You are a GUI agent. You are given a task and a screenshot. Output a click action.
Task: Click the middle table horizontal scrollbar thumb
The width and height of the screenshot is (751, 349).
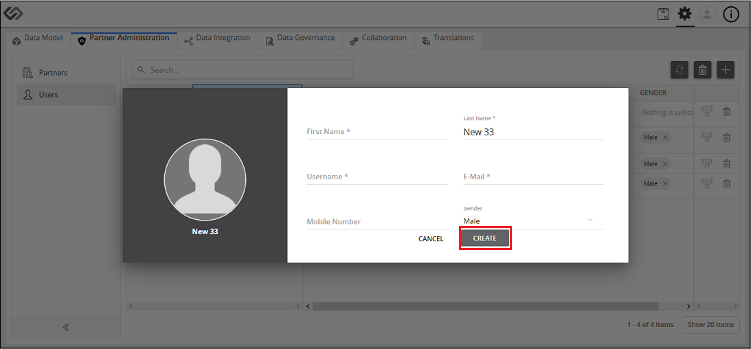coord(486,306)
